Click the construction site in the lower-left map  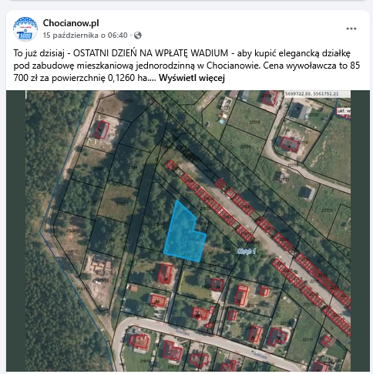99,268
